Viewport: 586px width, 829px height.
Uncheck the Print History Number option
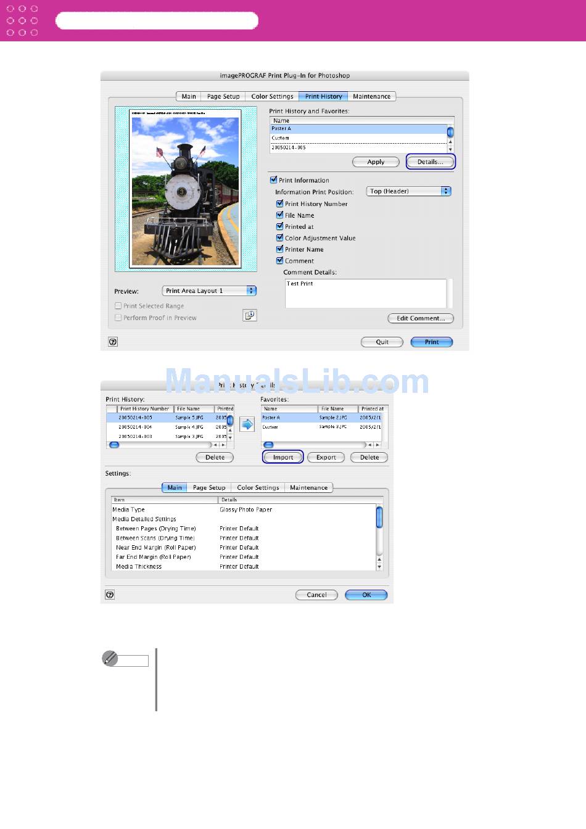[x=279, y=204]
